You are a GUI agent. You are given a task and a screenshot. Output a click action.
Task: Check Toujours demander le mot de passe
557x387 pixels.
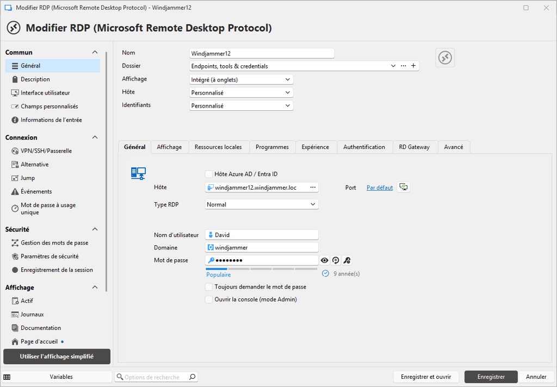(x=209, y=286)
